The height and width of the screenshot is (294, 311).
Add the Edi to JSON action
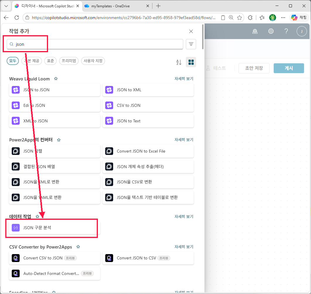click(55, 105)
